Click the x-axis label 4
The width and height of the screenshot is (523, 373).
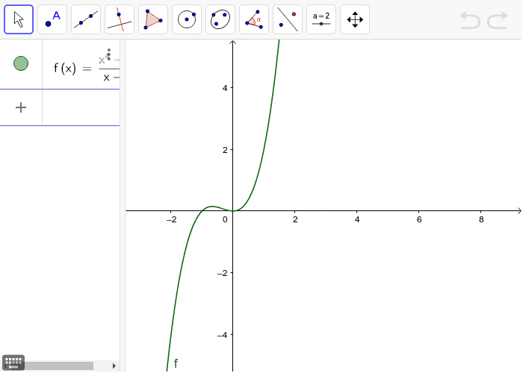tap(357, 219)
